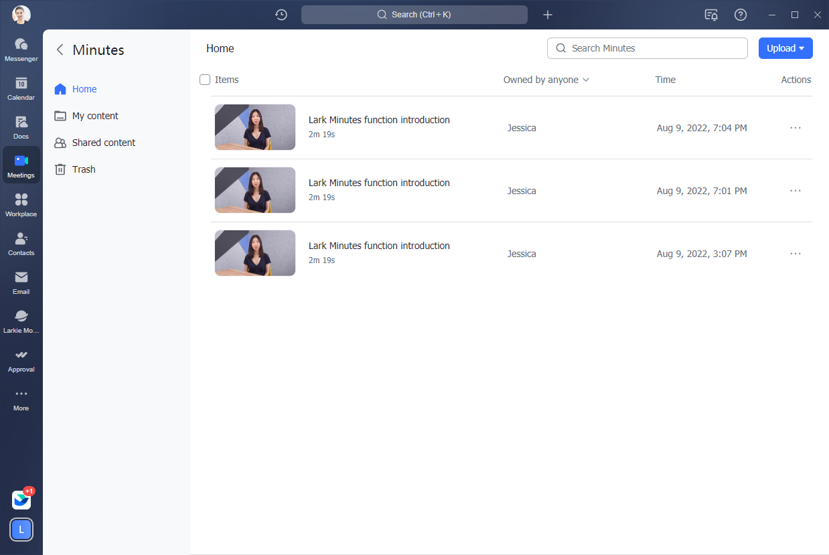
Task: Open actions menu for 7:04 PM recording
Action: (x=795, y=128)
